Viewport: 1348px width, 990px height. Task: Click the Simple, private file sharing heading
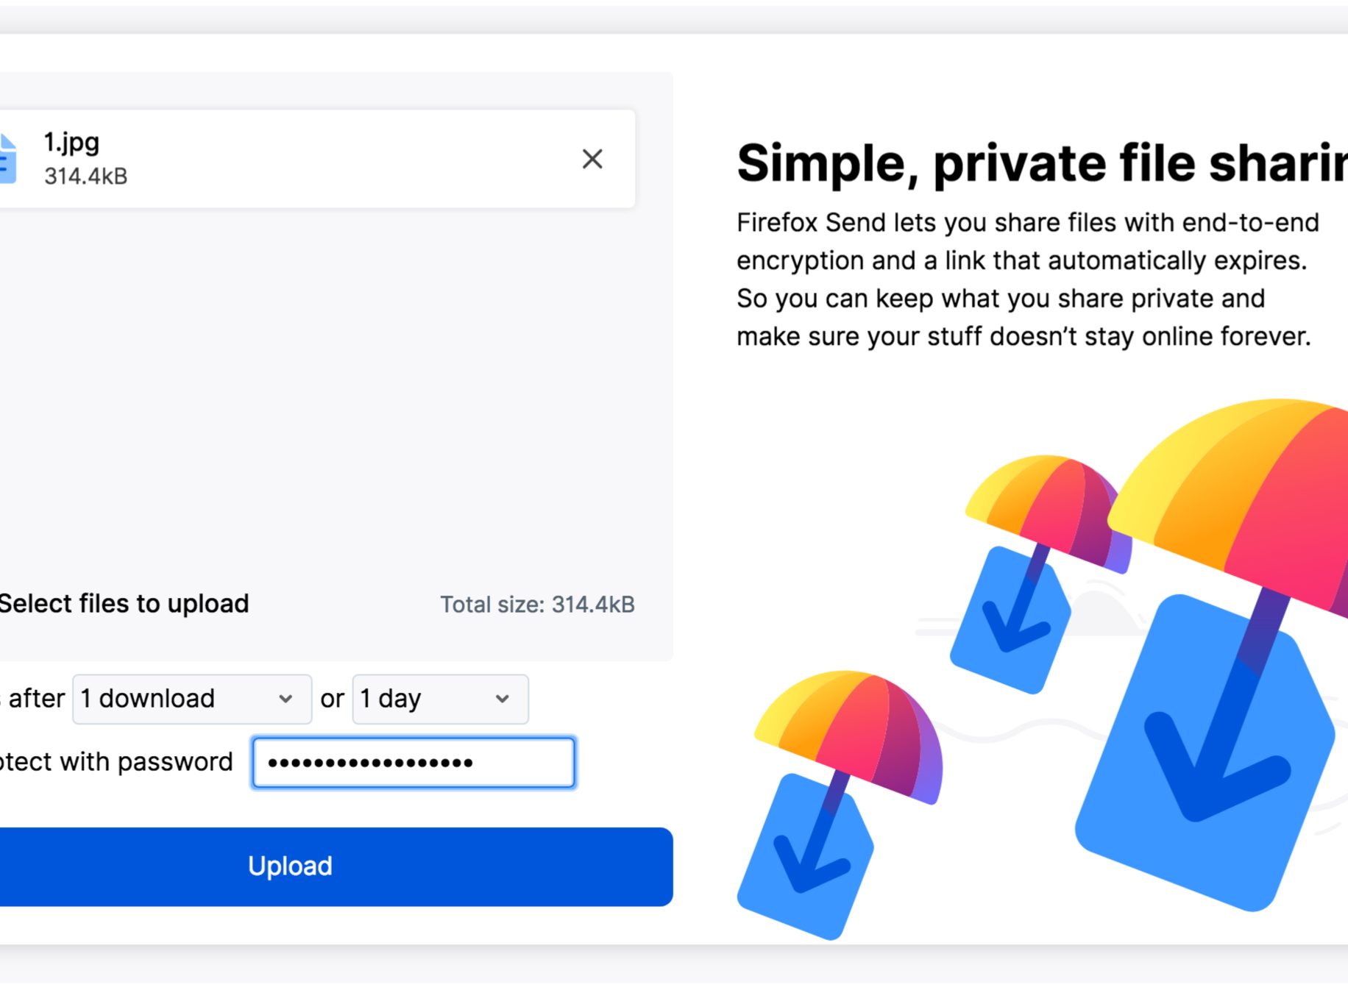(x=1042, y=163)
